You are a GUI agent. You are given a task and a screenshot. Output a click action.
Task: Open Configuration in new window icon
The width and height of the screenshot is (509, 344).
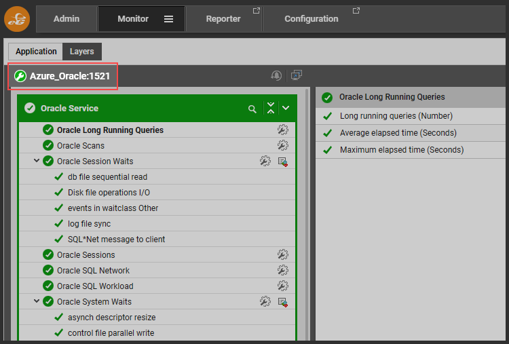click(x=356, y=11)
